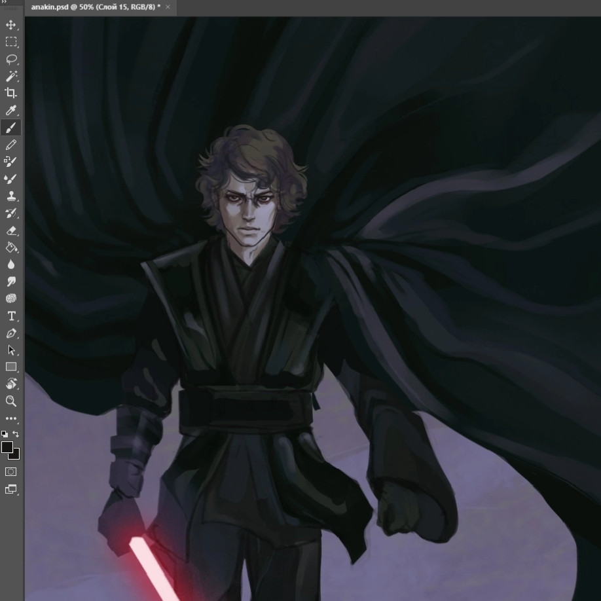Viewport: 601px width, 601px height.
Task: Change the screen mode
Action: click(x=10, y=489)
